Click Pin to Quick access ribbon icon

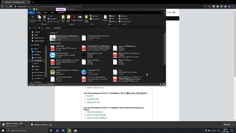pos(32,19)
